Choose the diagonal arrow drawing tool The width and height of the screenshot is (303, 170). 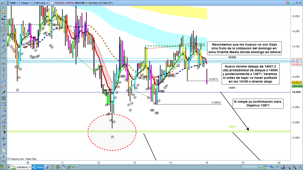(3, 92)
